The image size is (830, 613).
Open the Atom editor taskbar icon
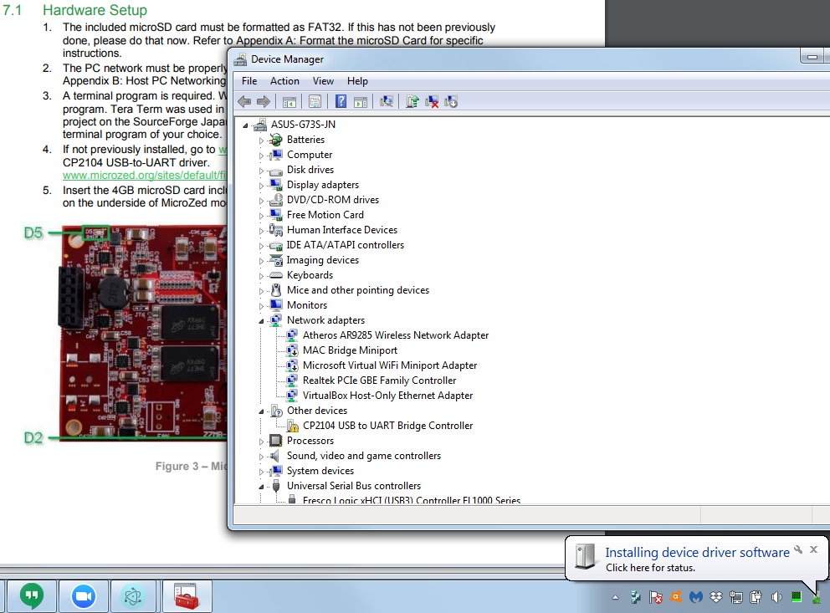click(x=132, y=596)
